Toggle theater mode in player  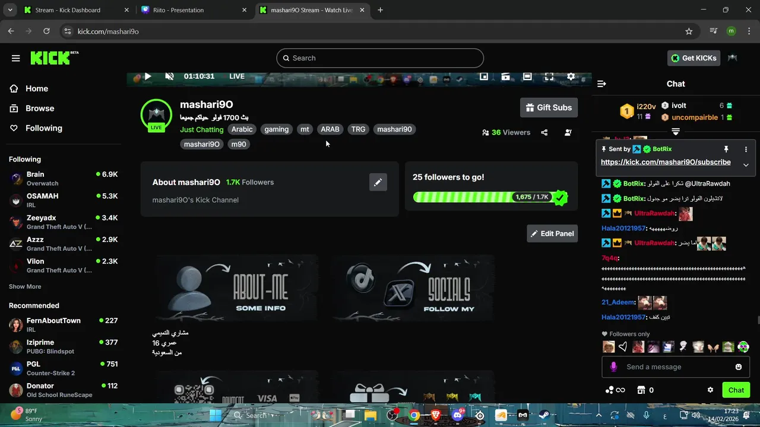527,77
